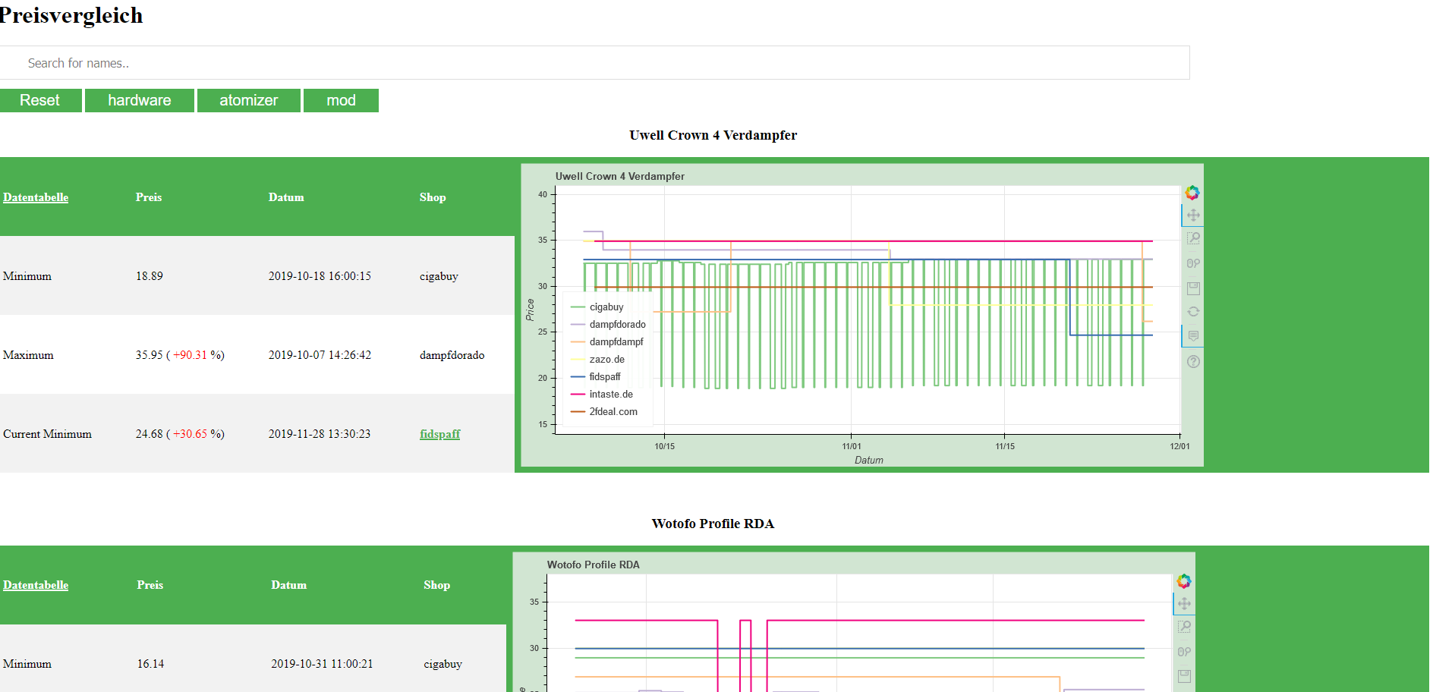Viewport: 1433px width, 692px height.
Task: Enable Wheel Zoom on Wotofo Profile chart
Action: click(1184, 652)
